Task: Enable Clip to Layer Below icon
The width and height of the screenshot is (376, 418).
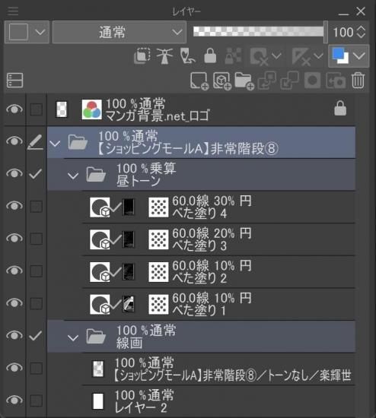Action: click(142, 55)
